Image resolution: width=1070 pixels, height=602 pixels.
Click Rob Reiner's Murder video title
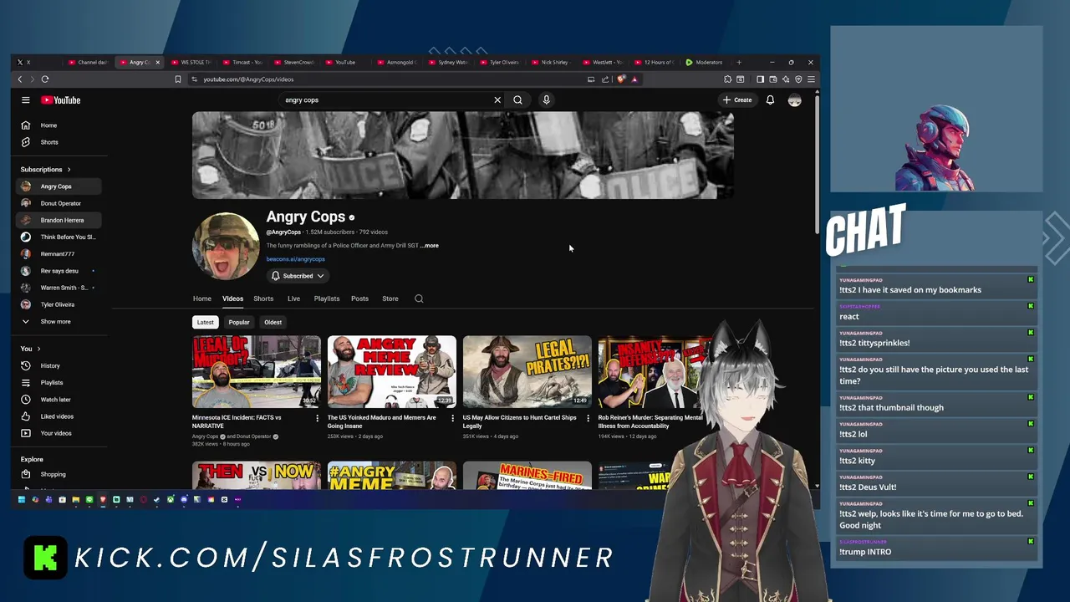tap(650, 421)
